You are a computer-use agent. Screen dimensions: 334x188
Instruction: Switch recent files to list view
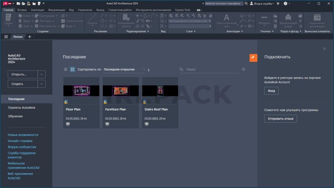pos(66,69)
